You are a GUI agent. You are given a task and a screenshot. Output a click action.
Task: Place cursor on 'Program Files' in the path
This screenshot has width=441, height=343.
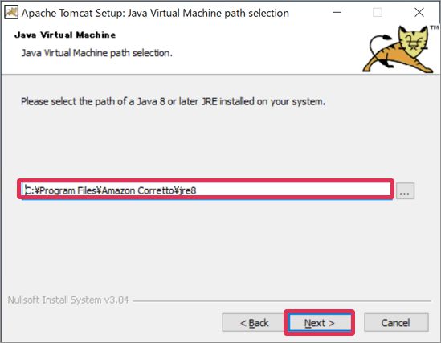pyautogui.click(x=68, y=190)
